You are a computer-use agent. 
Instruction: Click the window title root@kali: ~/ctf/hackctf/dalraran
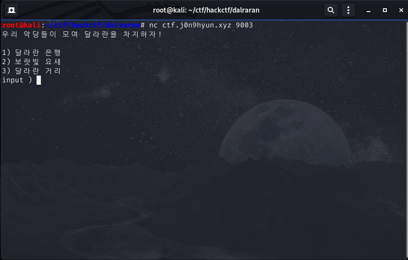pyautogui.click(x=206, y=10)
